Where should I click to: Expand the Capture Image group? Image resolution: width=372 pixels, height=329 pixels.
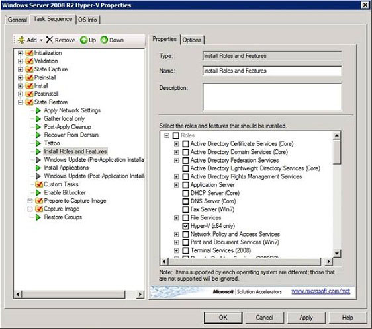point(30,209)
